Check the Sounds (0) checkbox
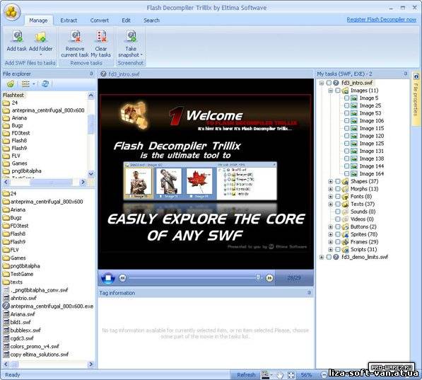This screenshot has width=422, height=380. 338,212
